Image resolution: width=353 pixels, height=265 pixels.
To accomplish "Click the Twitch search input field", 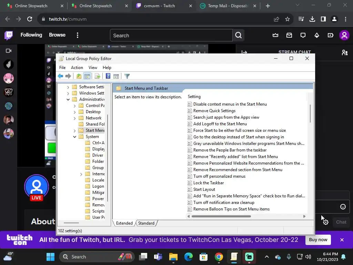I will point(171,36).
